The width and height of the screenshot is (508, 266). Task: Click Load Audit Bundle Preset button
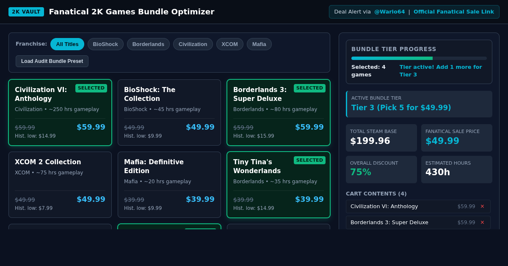(x=52, y=61)
